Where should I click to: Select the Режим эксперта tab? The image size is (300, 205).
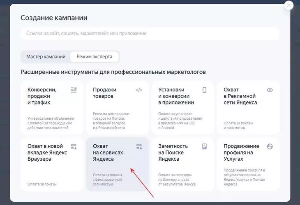pos(95,57)
